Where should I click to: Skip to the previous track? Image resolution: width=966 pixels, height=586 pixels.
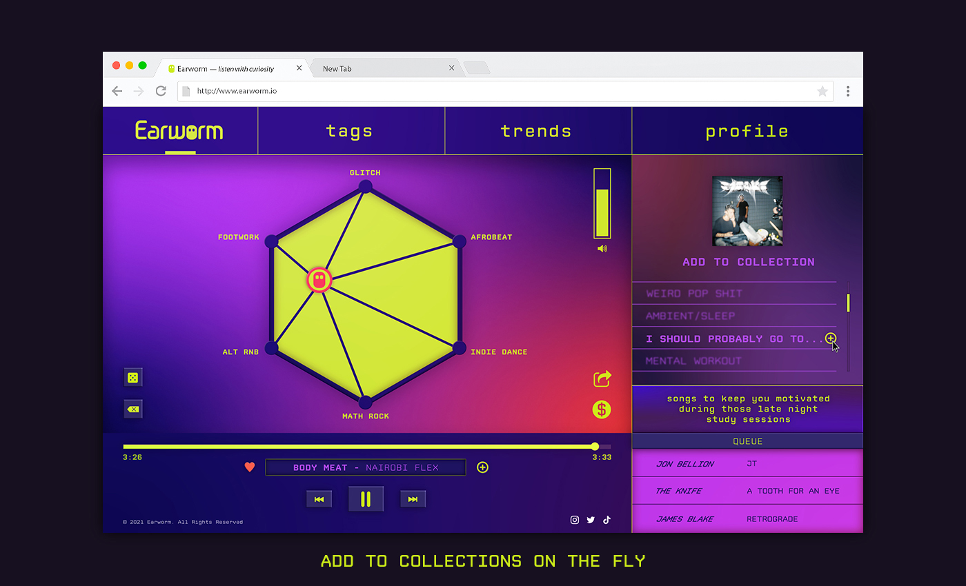click(319, 499)
